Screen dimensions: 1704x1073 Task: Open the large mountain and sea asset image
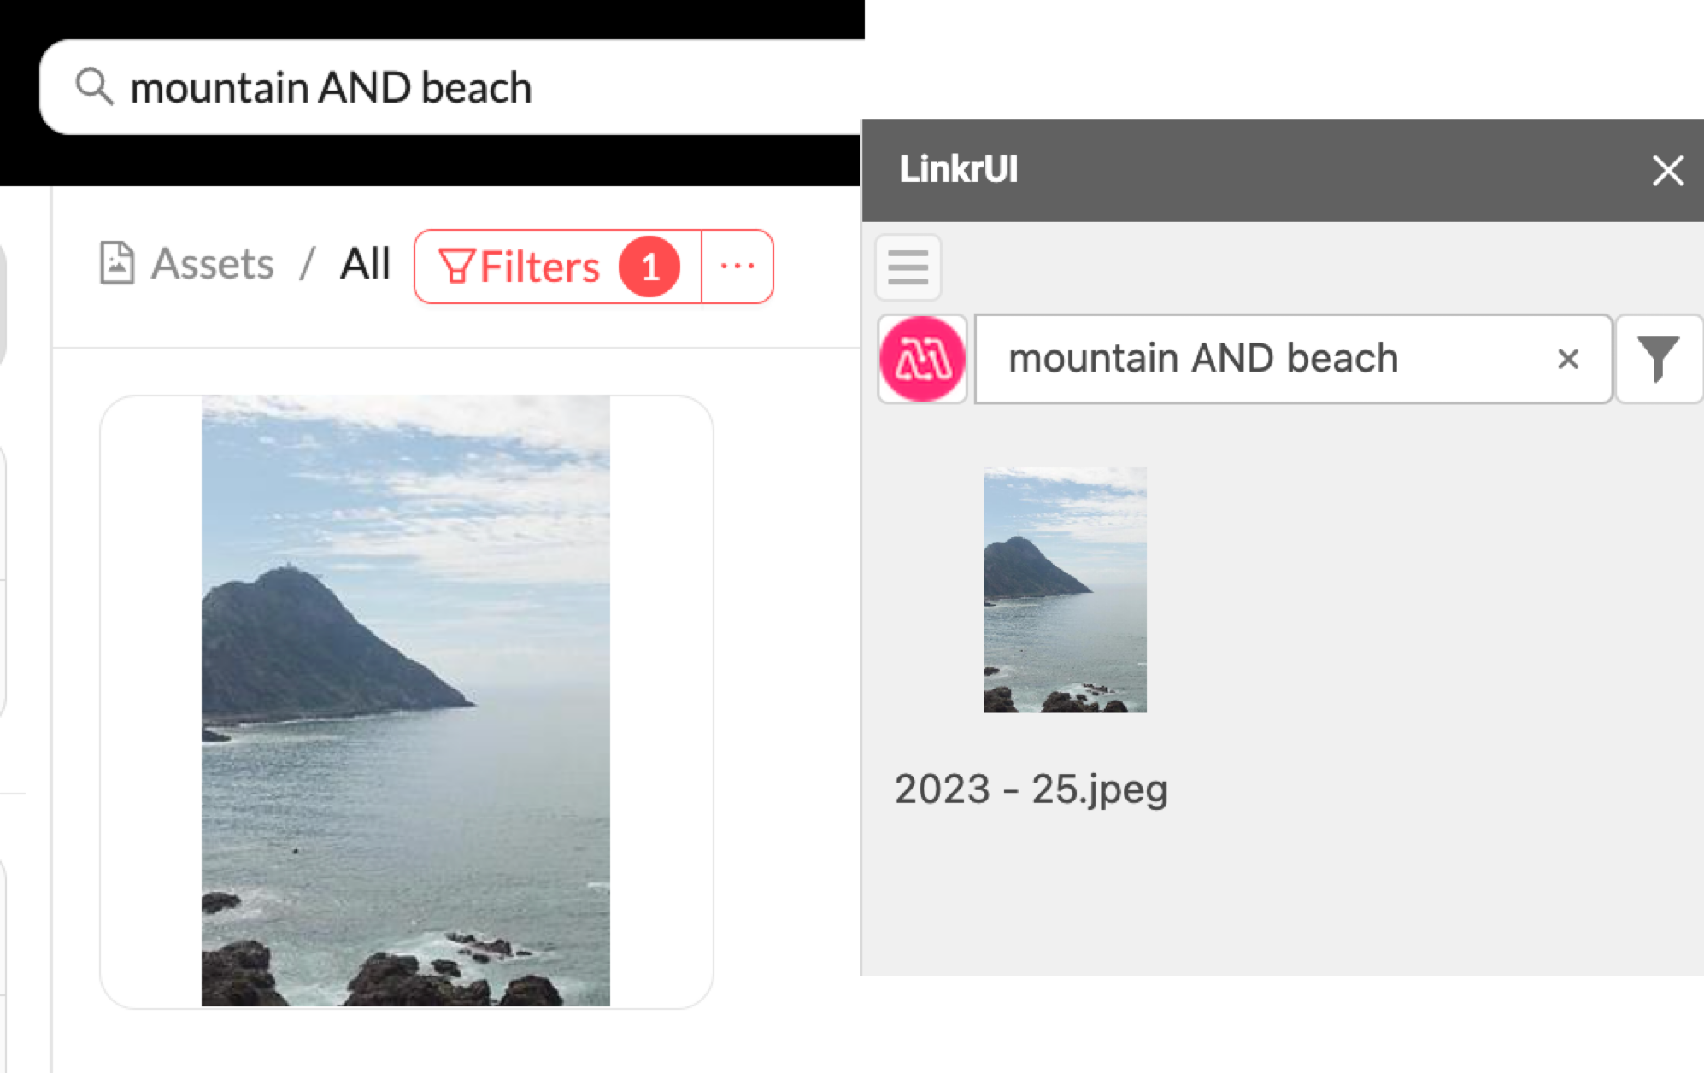[x=406, y=701]
